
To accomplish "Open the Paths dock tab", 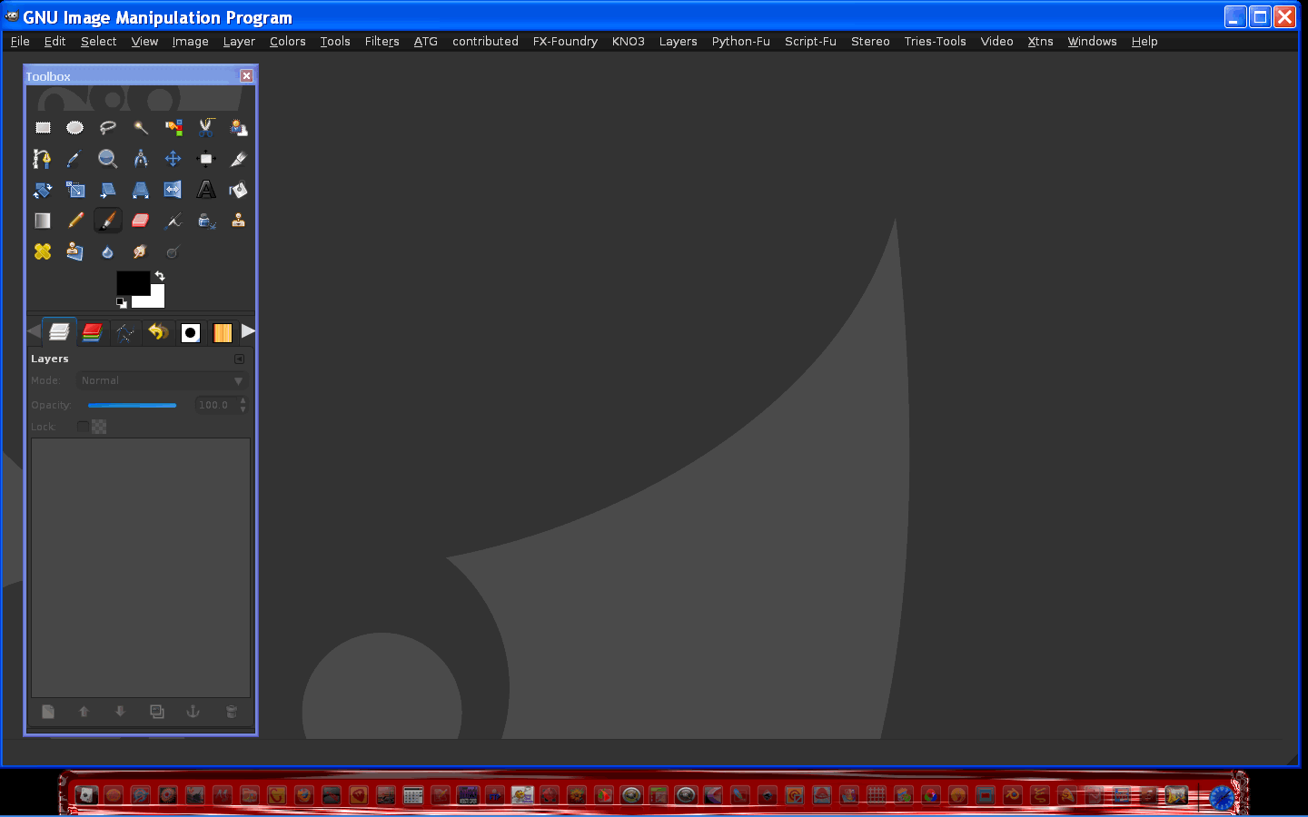I will (125, 332).
